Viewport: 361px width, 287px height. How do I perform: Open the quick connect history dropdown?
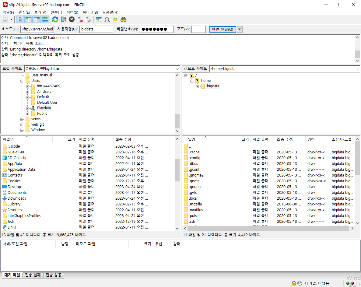tap(240, 29)
